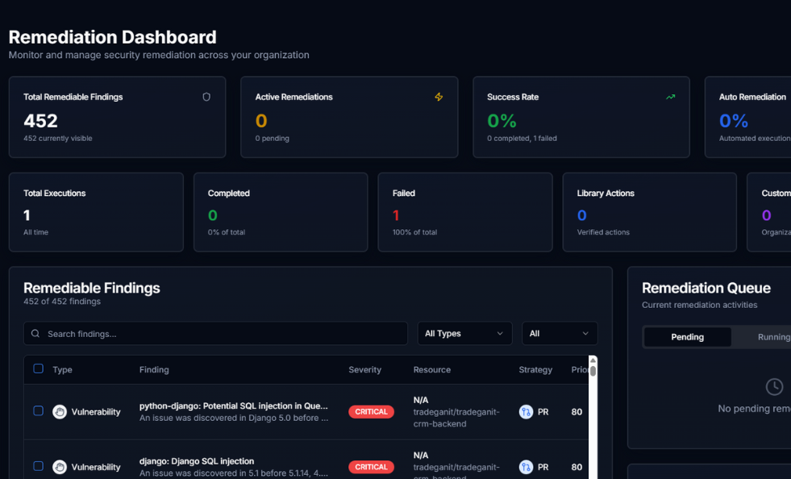Click the trend arrow icon in Success Rate
The width and height of the screenshot is (791, 479).
pyautogui.click(x=670, y=97)
